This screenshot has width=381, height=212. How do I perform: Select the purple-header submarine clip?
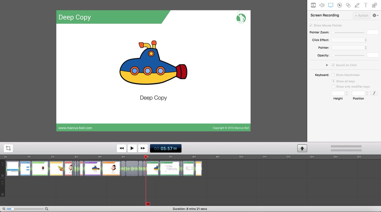coord(93,169)
